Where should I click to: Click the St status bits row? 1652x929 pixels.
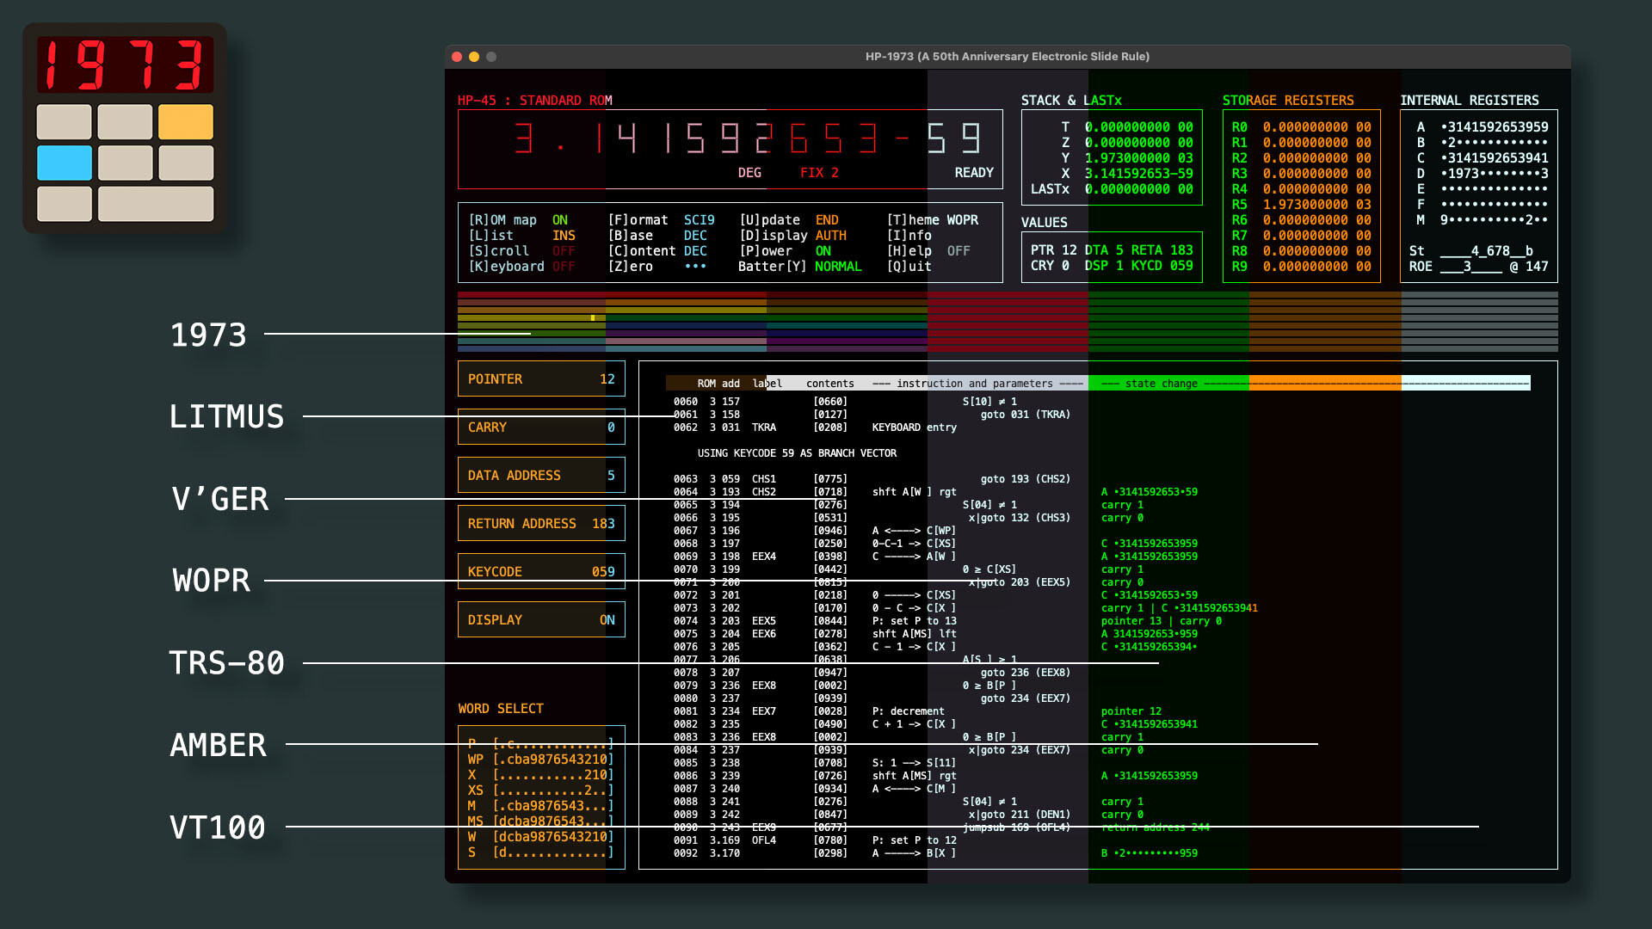(1471, 251)
